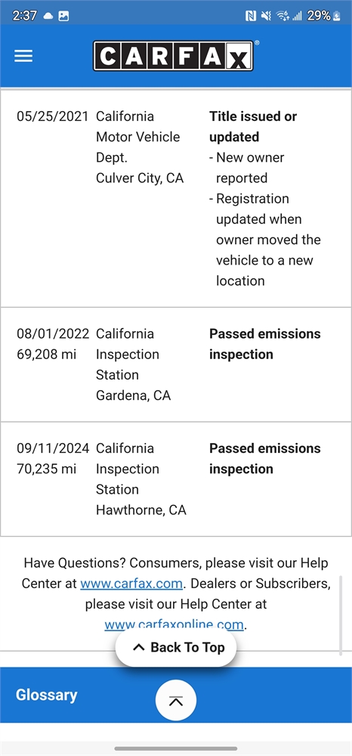Image resolution: width=352 pixels, height=756 pixels.
Task: Tap the Wi-Fi signal status icon
Action: point(283,16)
